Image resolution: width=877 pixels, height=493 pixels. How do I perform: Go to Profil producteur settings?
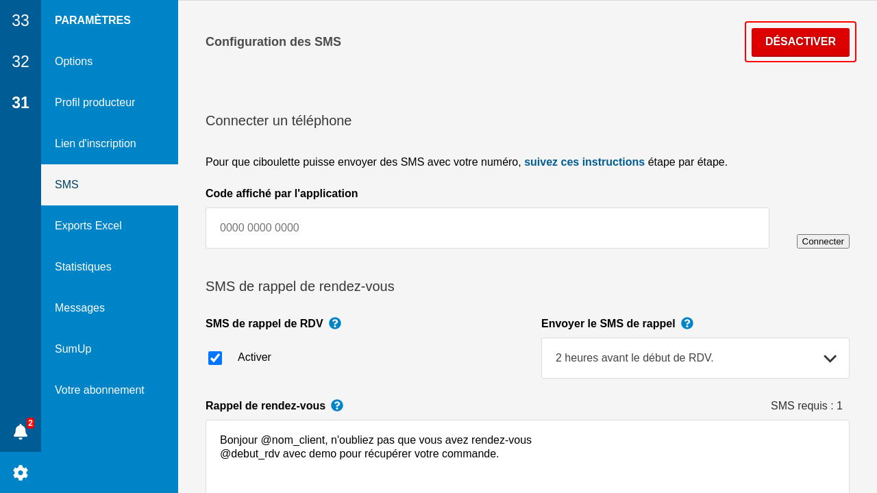tap(95, 103)
